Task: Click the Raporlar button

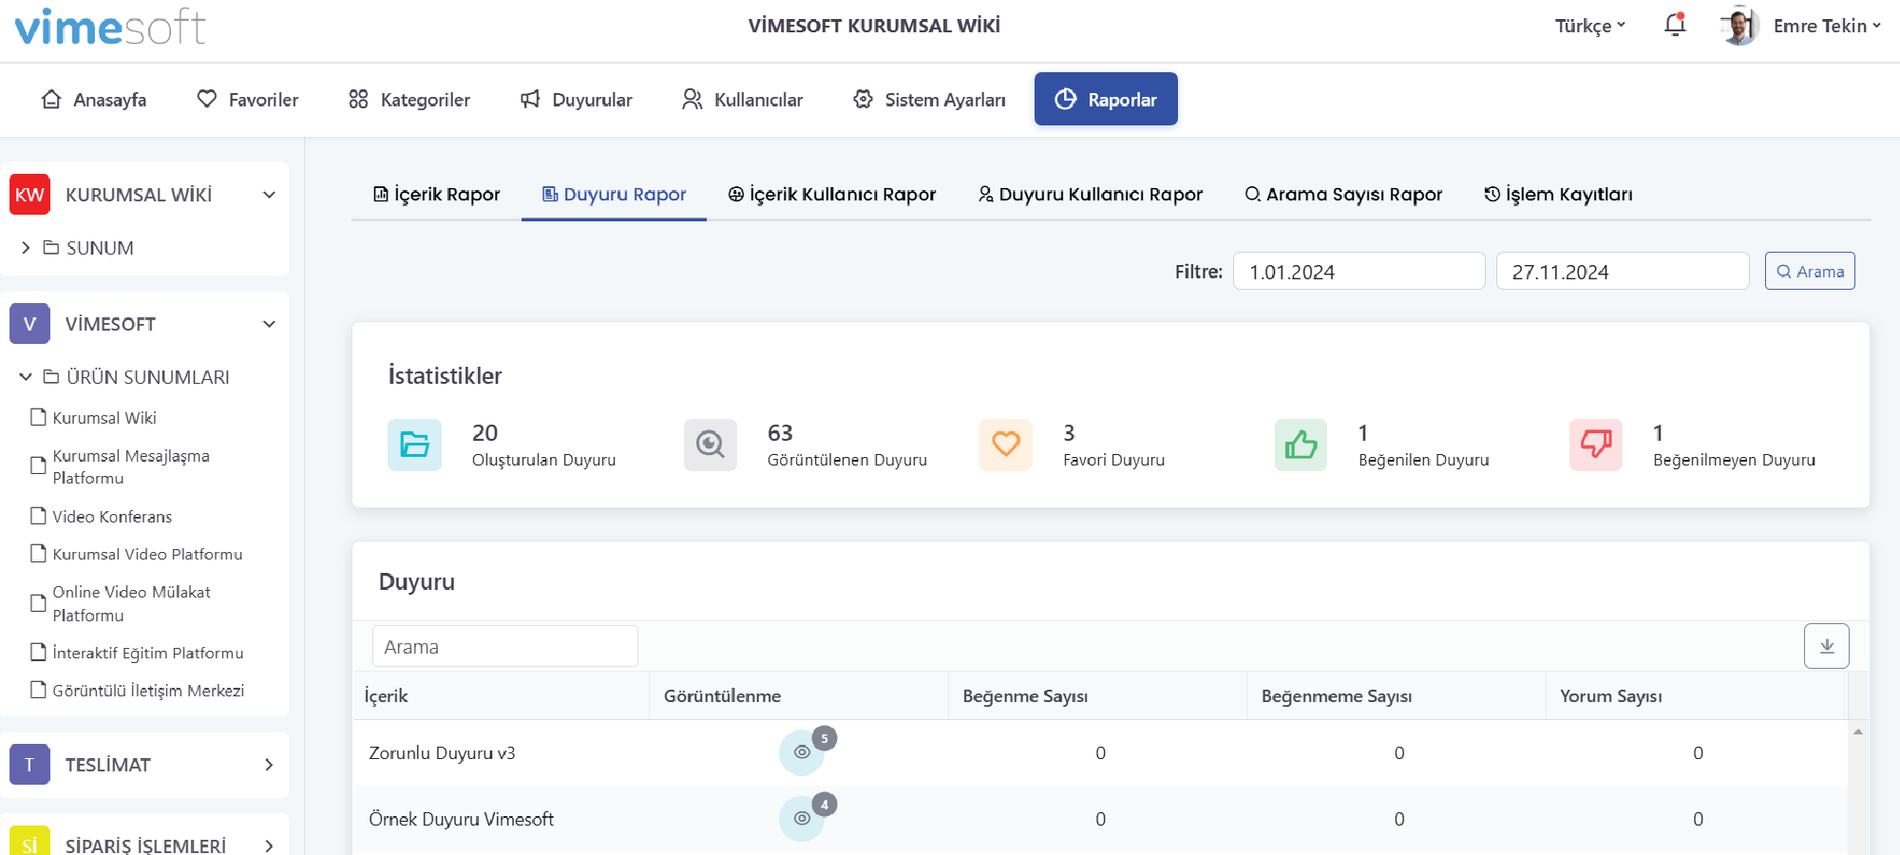Action: pos(1106,99)
